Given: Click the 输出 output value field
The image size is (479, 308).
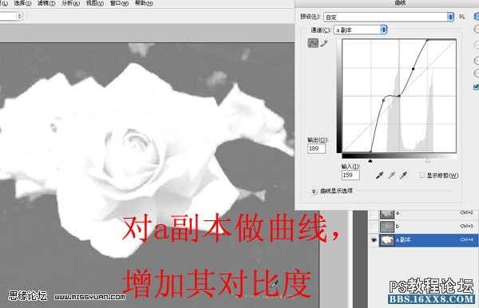Looking at the screenshot, I should pyautogui.click(x=316, y=148).
